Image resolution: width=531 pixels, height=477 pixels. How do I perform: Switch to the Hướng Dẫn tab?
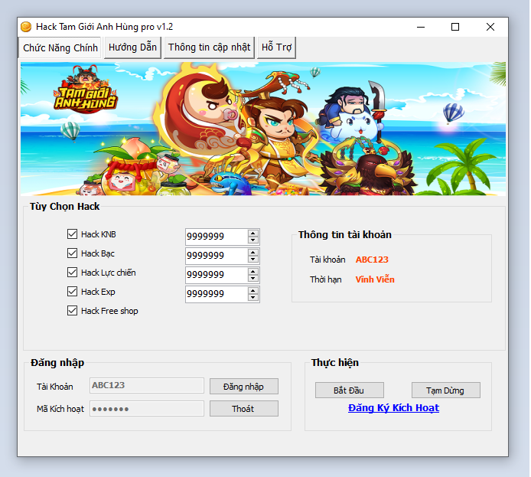pyautogui.click(x=132, y=47)
